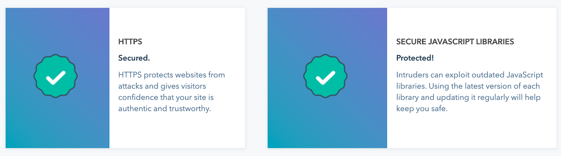The image size is (561, 156).
Task: Click the Secure JavaScript Libraries checkmark badge
Action: point(325,76)
